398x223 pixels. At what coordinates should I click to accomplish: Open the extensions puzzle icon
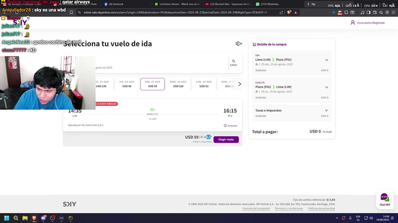point(346,12)
